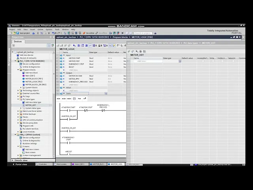This screenshot has width=253, height=190.
Task: Select the #RESET contact in ladder network
Action: [69, 154]
